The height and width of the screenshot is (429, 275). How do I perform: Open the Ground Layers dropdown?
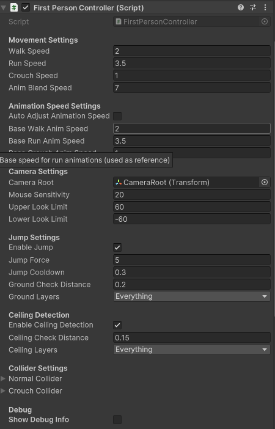click(192, 296)
